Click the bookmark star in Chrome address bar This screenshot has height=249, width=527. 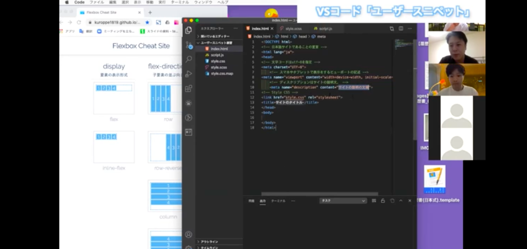[x=147, y=22]
